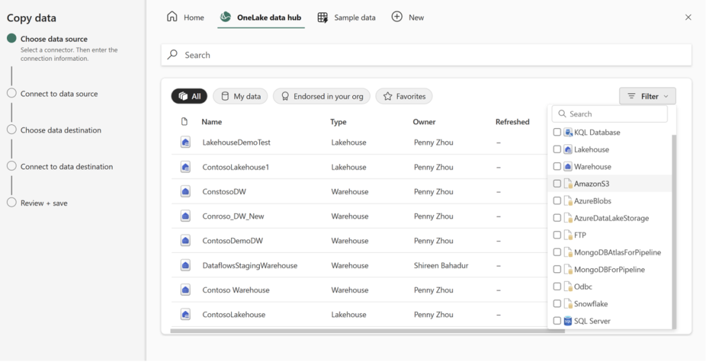The height and width of the screenshot is (362, 706).
Task: Select the OneLake data hub tab
Action: coord(261,17)
